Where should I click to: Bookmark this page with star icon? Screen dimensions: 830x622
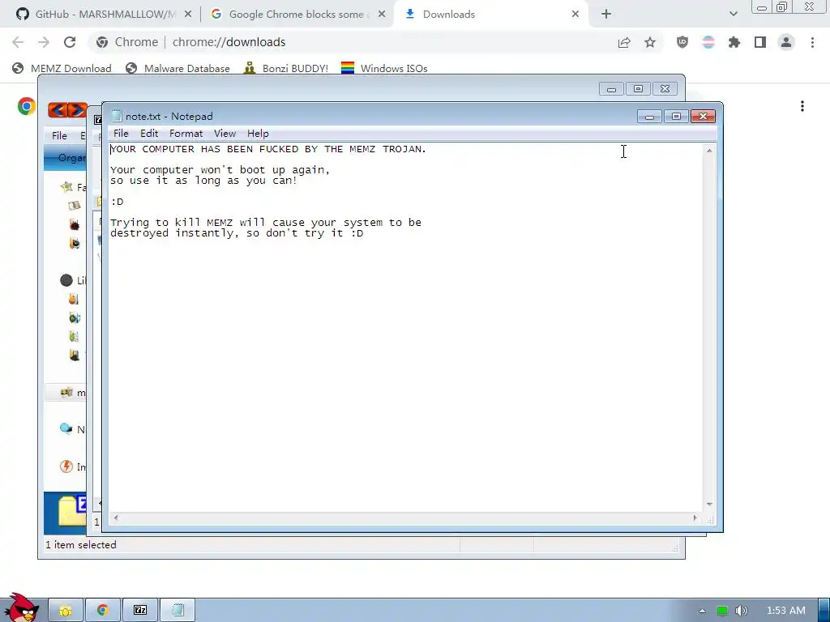(x=650, y=42)
